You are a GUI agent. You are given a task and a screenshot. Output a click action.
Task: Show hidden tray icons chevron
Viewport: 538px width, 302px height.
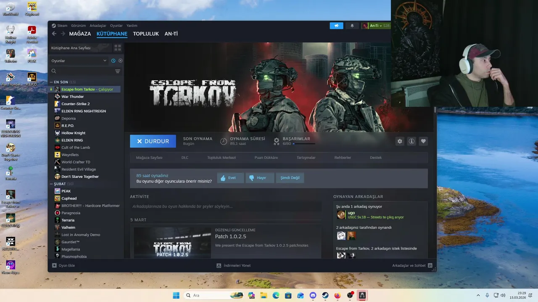click(478, 295)
